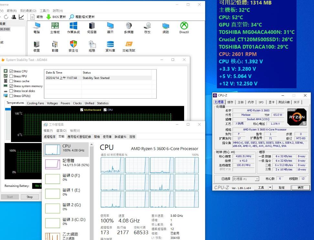
Task: Open Task Manager 選項(O) menu
Action: click(x=61, y=130)
